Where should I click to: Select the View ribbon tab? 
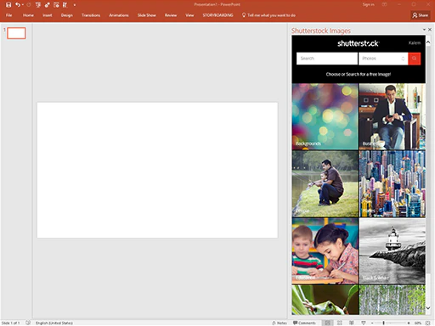click(x=189, y=15)
